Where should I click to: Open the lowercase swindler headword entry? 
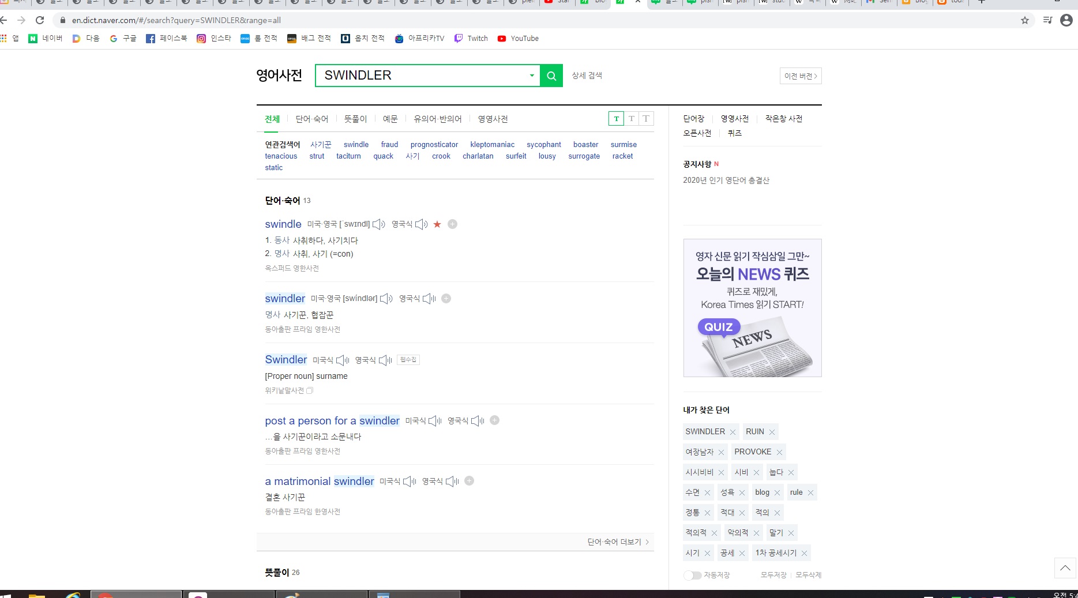tap(285, 299)
